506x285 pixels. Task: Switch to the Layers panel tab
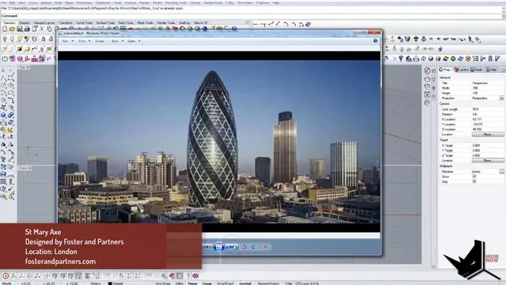pos(461,69)
